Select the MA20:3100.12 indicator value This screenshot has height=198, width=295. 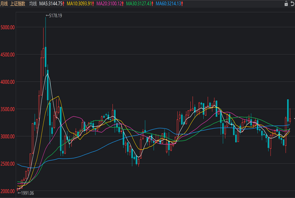pos(110,4)
